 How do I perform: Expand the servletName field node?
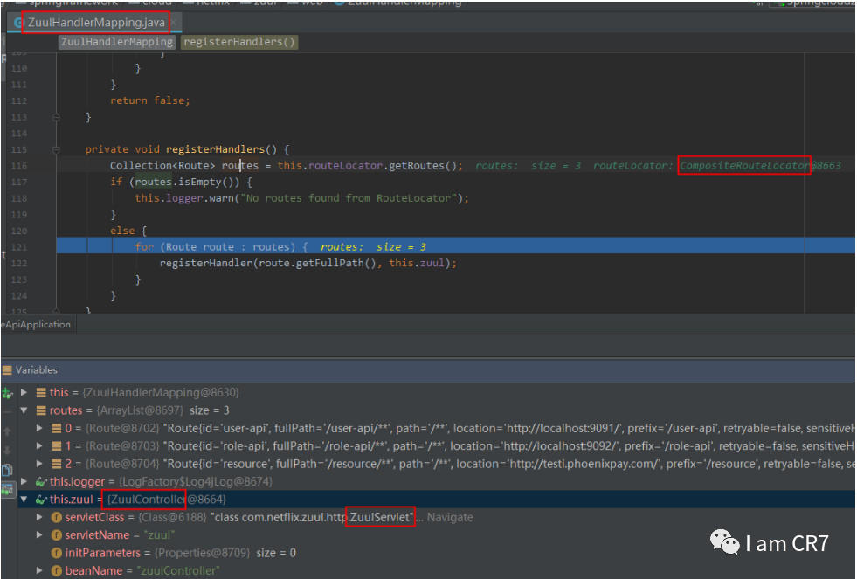click(39, 535)
